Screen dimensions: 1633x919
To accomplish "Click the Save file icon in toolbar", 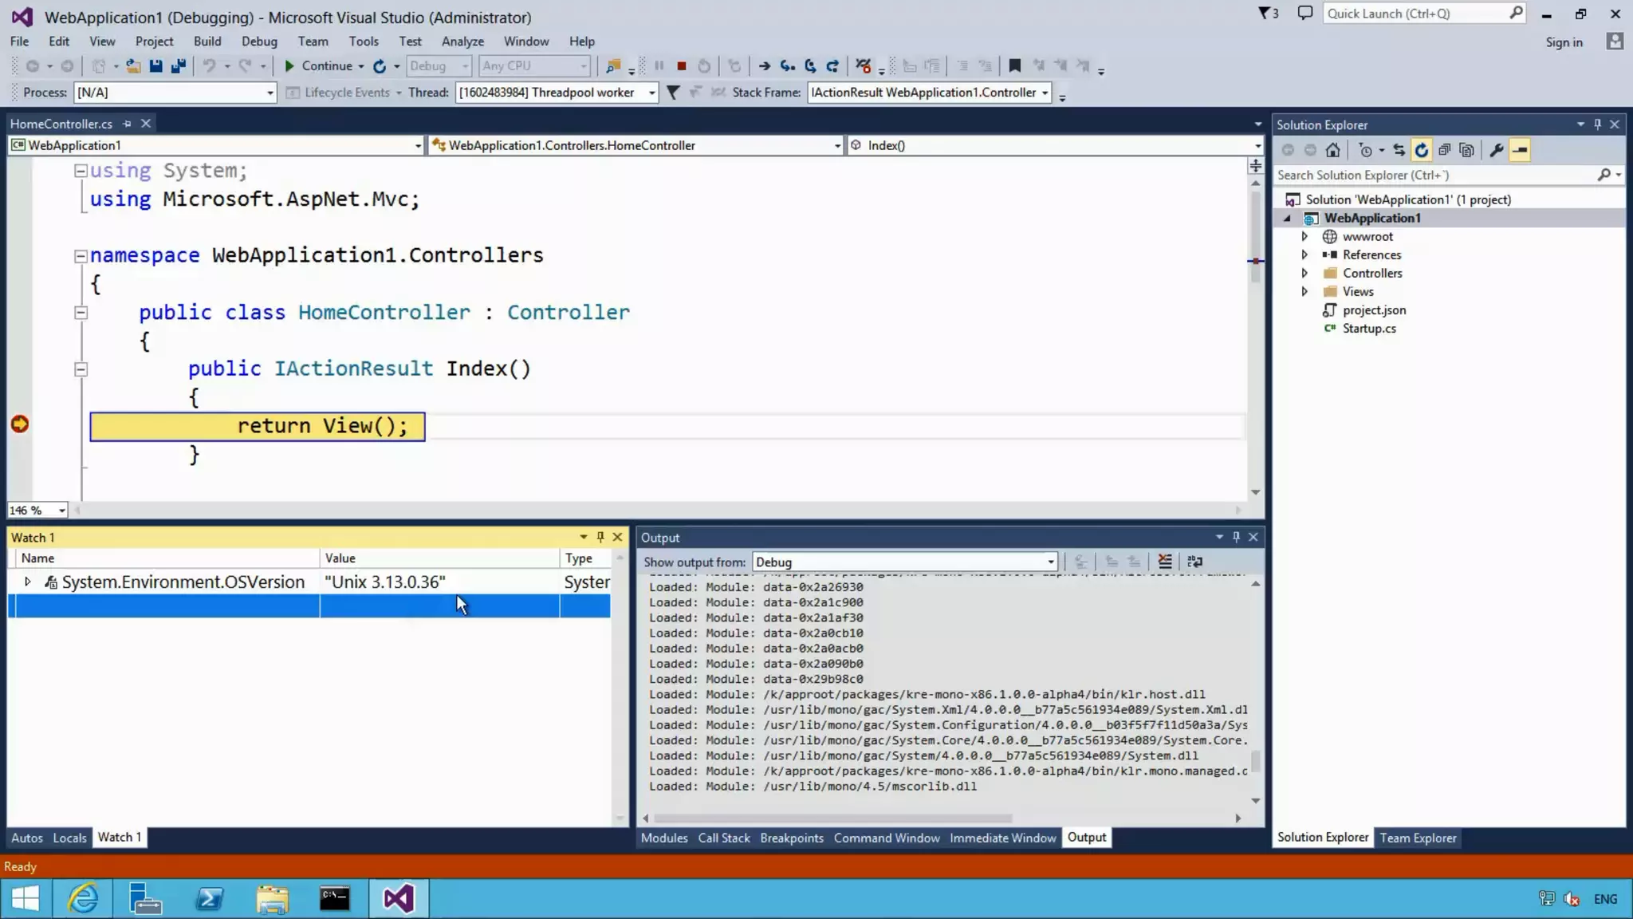I will (x=156, y=66).
